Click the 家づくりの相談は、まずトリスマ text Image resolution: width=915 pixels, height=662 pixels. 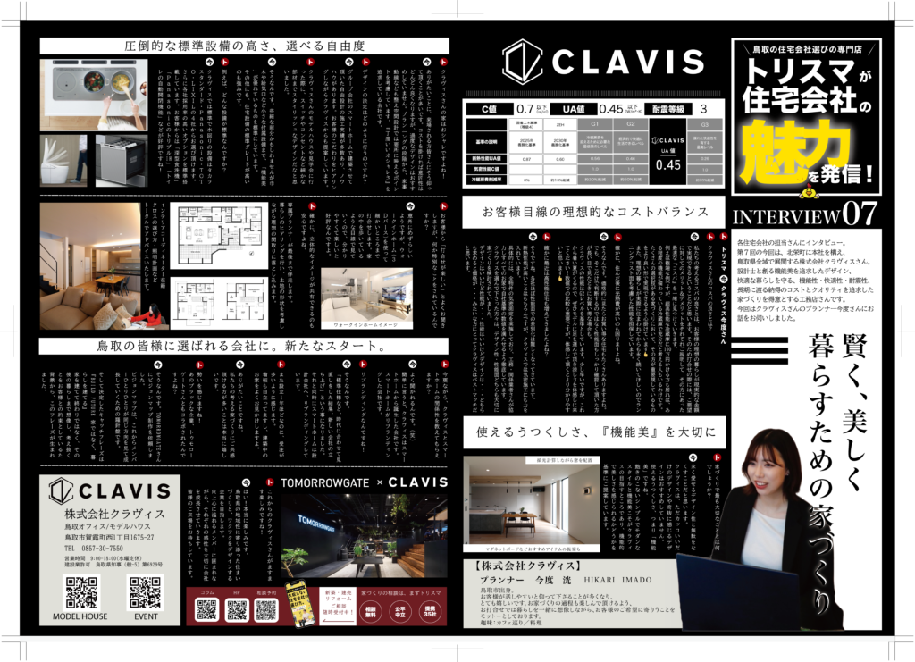click(x=400, y=593)
